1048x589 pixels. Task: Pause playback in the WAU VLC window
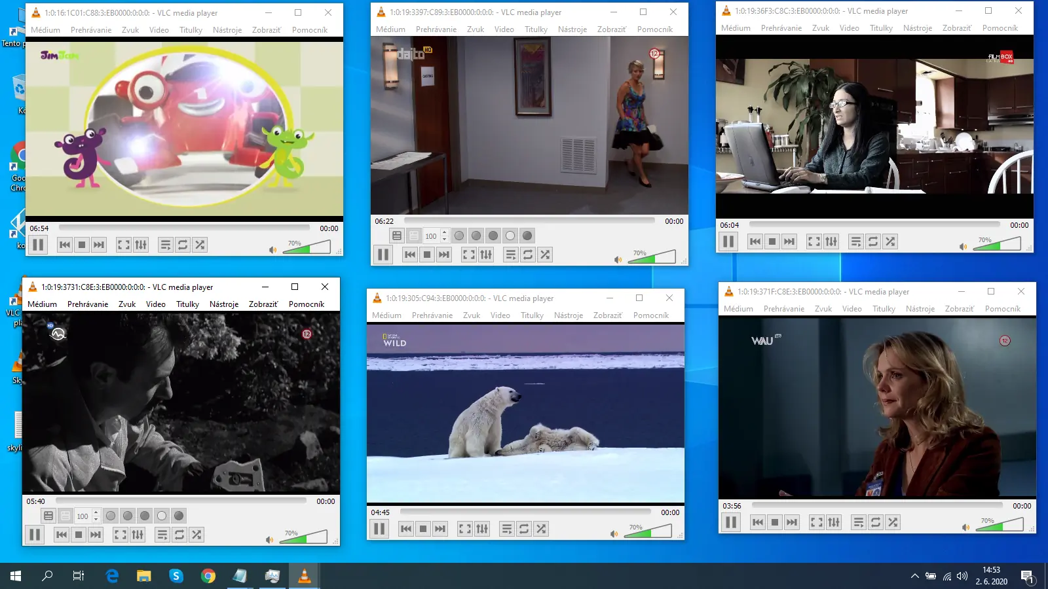(731, 522)
